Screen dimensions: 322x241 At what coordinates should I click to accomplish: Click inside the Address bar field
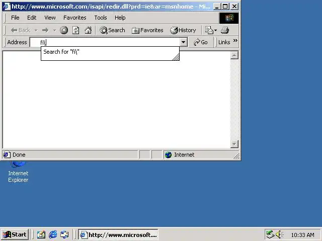pyautogui.click(x=105, y=42)
